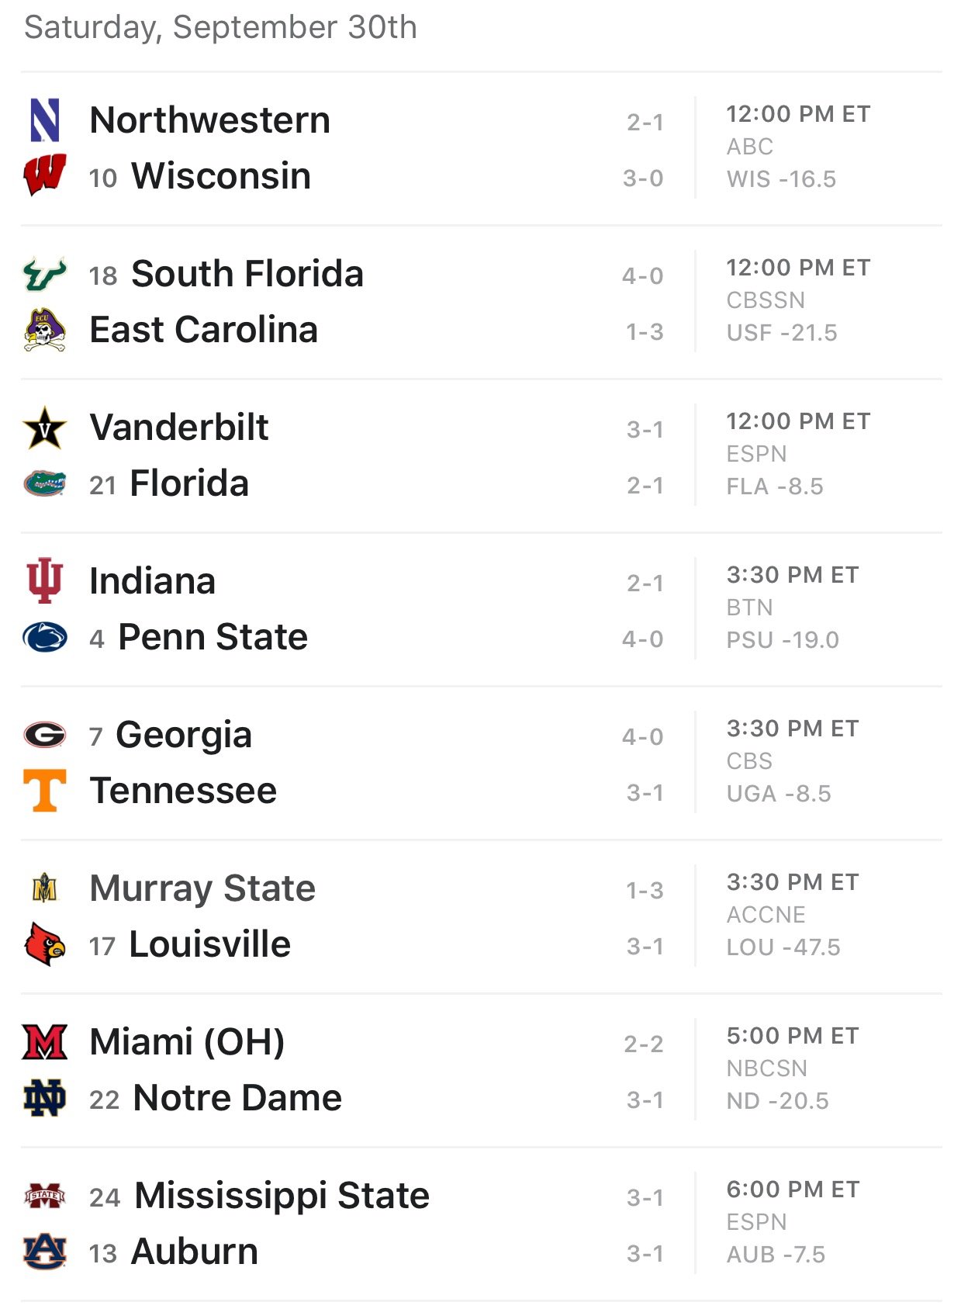
Task: Open the Murray State team name
Action: [x=202, y=888]
